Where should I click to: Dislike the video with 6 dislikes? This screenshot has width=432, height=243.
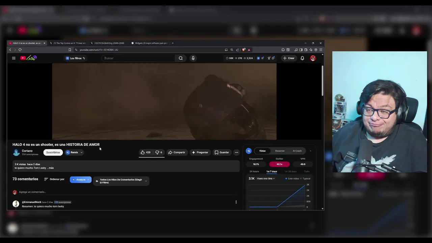159,152
